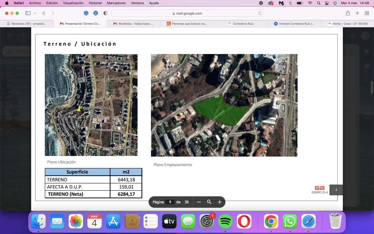The image size is (374, 234).
Task: Open App Store from the Dock
Action: (x=113, y=222)
